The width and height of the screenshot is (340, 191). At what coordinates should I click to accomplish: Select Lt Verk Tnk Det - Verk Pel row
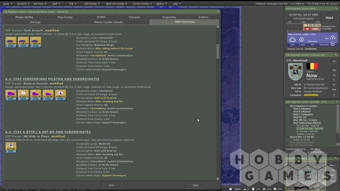tap(310, 129)
